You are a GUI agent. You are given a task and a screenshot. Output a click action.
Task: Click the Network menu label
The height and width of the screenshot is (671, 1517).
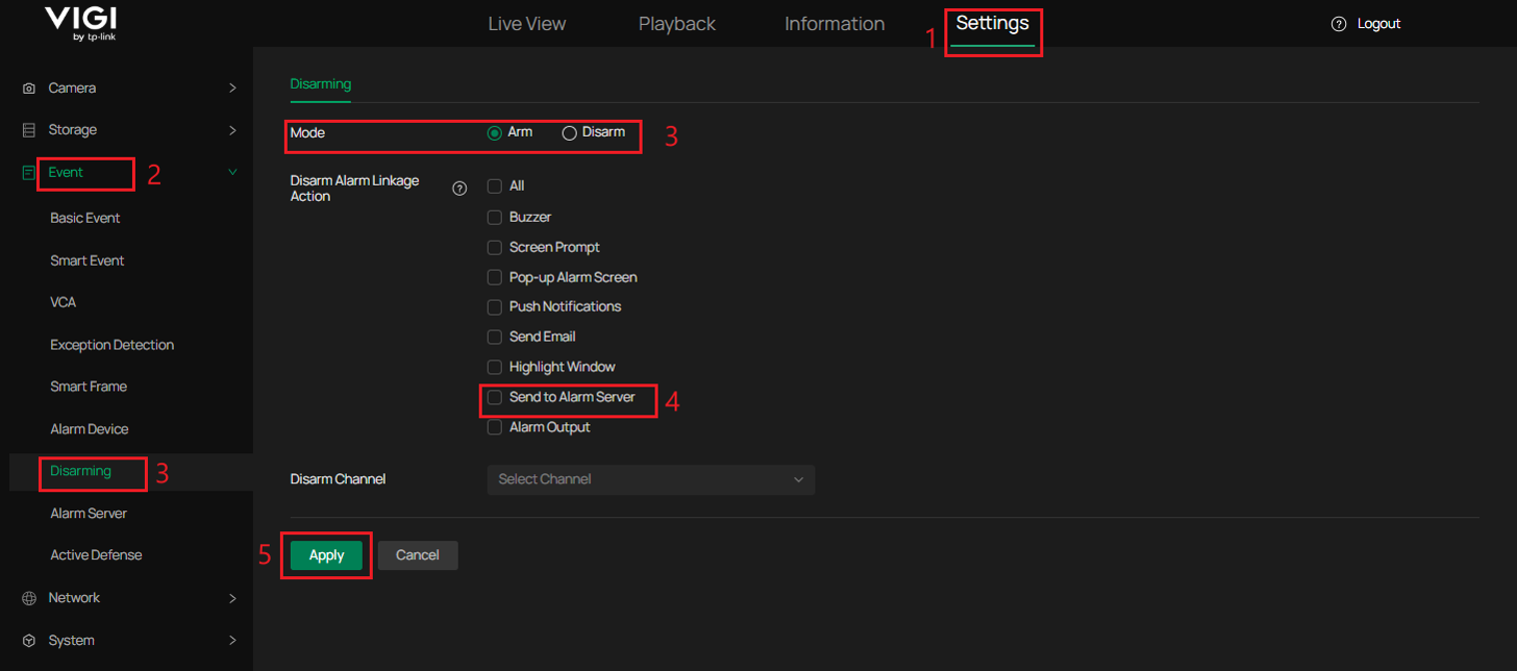click(x=74, y=598)
